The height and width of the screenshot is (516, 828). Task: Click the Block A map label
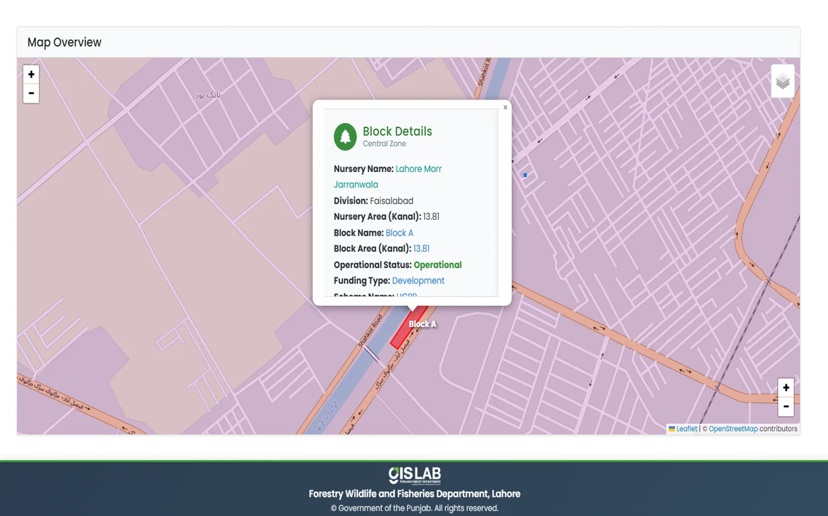pos(422,324)
